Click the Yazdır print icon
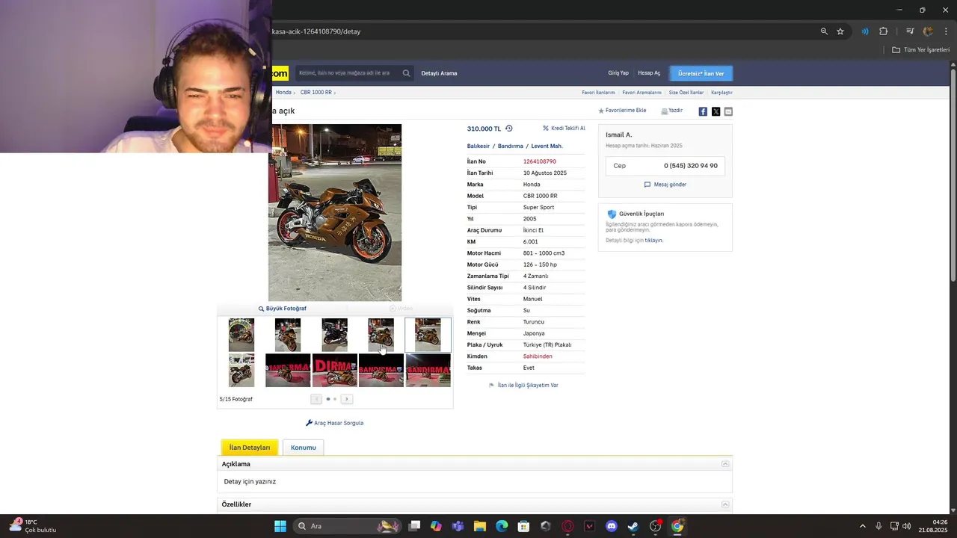Image resolution: width=957 pixels, height=538 pixels. pos(665,111)
